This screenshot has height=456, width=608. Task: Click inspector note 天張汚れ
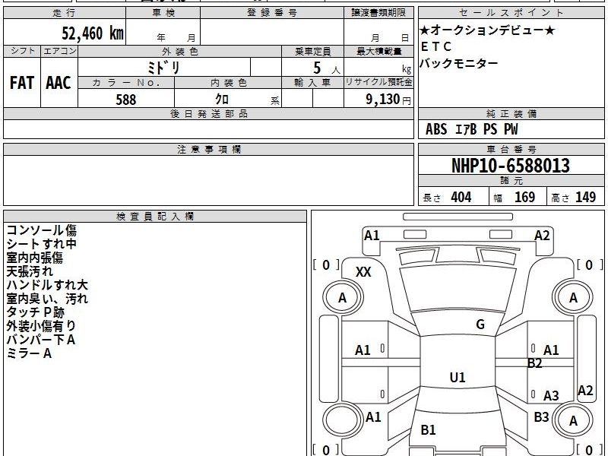pos(30,271)
